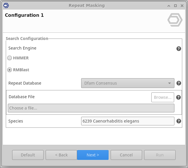Open the window menu icon in the title bar
This screenshot has height=168, width=188.
6,6
